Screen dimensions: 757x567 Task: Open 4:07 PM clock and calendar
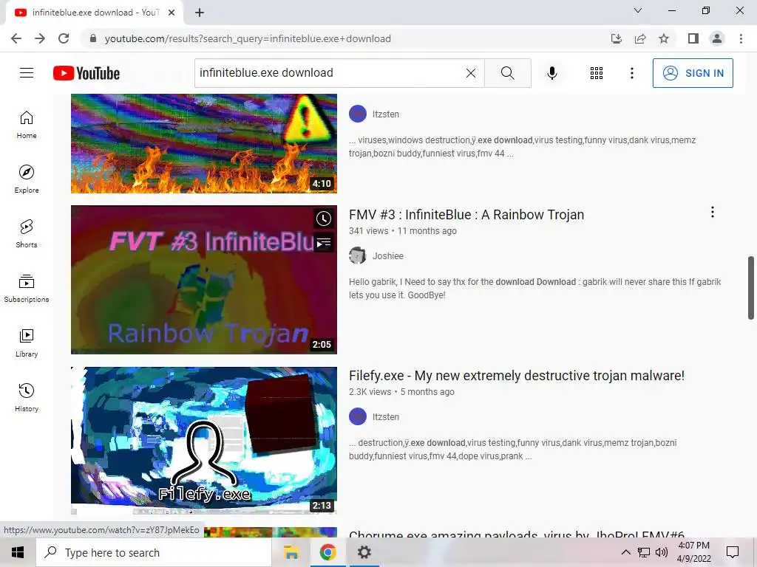[693, 552]
